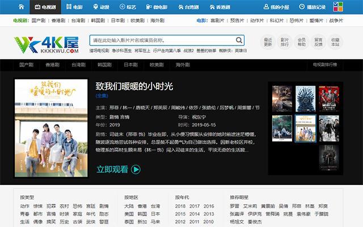
Task: Click director name 祝东宁
Action: click(x=199, y=117)
